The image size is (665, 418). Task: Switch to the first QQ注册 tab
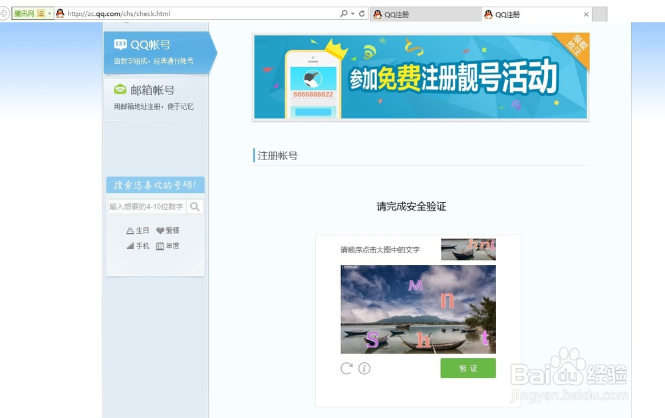coord(426,15)
